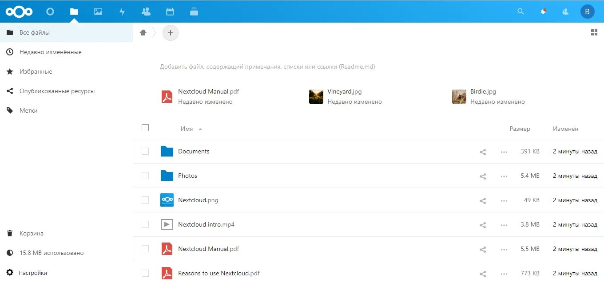Select Все файлы in sidebar
Screen dimensions: 604x282
click(x=67, y=32)
